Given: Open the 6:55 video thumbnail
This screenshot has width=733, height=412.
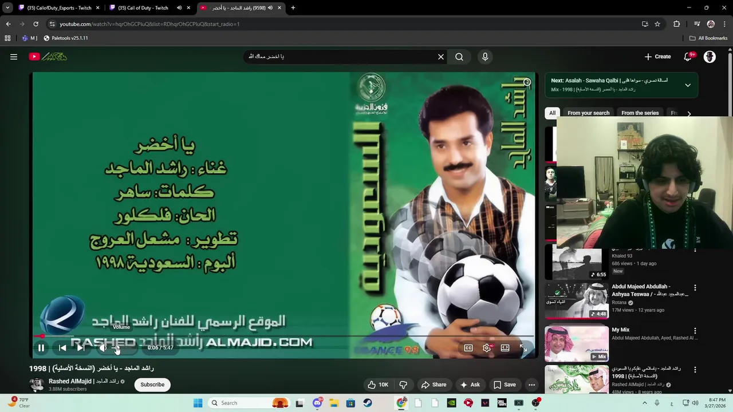Looking at the screenshot, I should (x=577, y=264).
